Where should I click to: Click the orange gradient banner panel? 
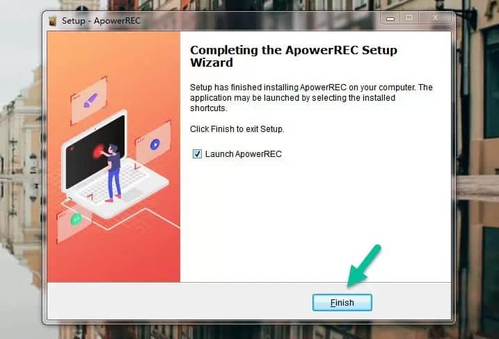(x=113, y=156)
